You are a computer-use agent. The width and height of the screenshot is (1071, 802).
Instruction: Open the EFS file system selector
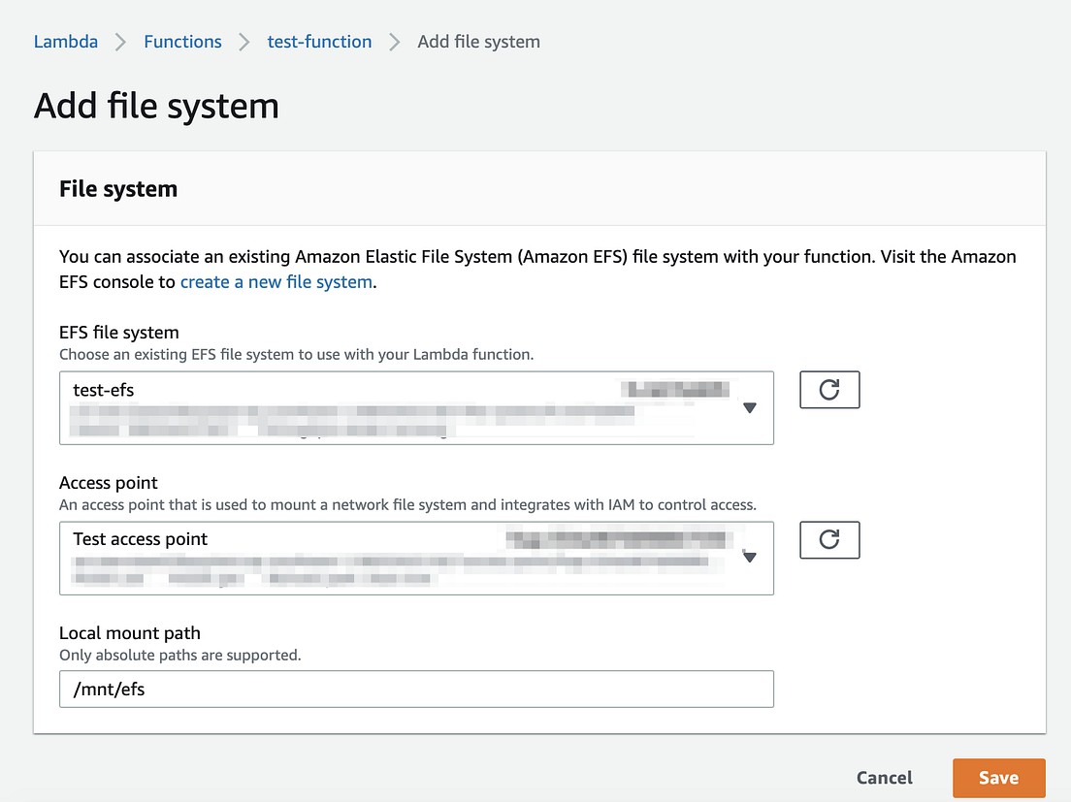point(416,407)
